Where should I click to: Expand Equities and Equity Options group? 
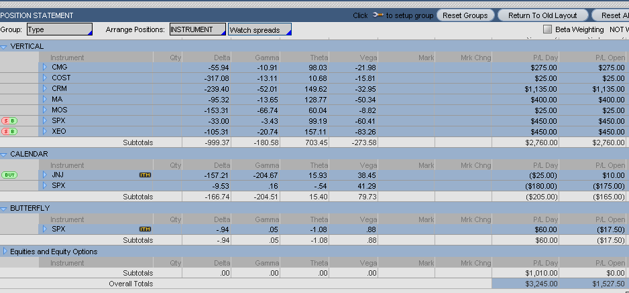[x=4, y=252]
